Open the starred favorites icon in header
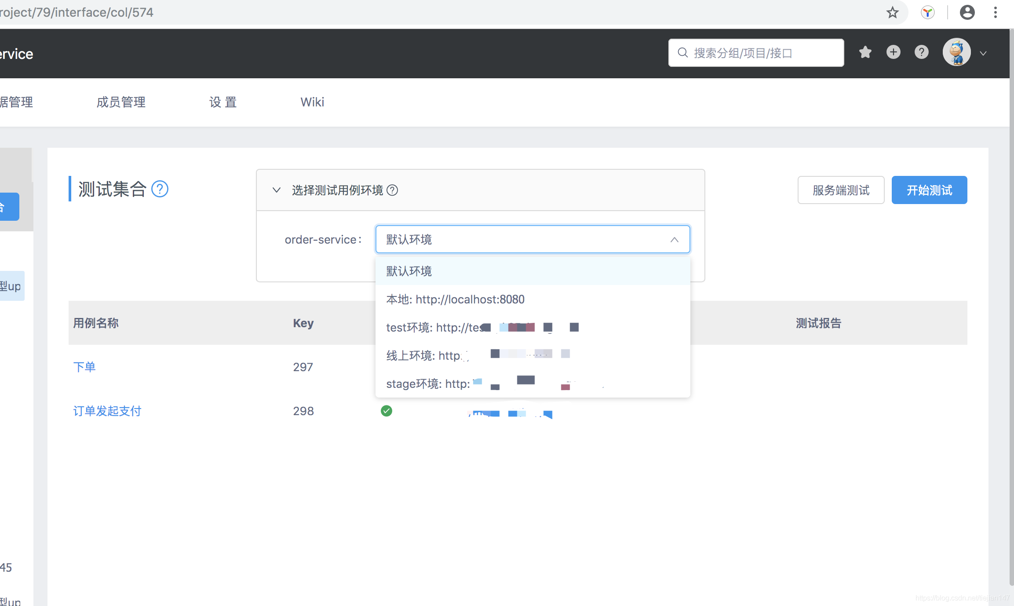Image resolution: width=1014 pixels, height=606 pixels. click(865, 52)
